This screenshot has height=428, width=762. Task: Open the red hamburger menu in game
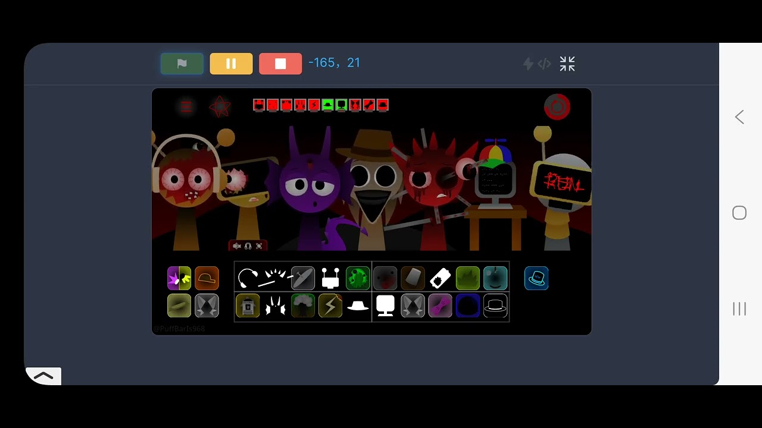[x=186, y=106]
